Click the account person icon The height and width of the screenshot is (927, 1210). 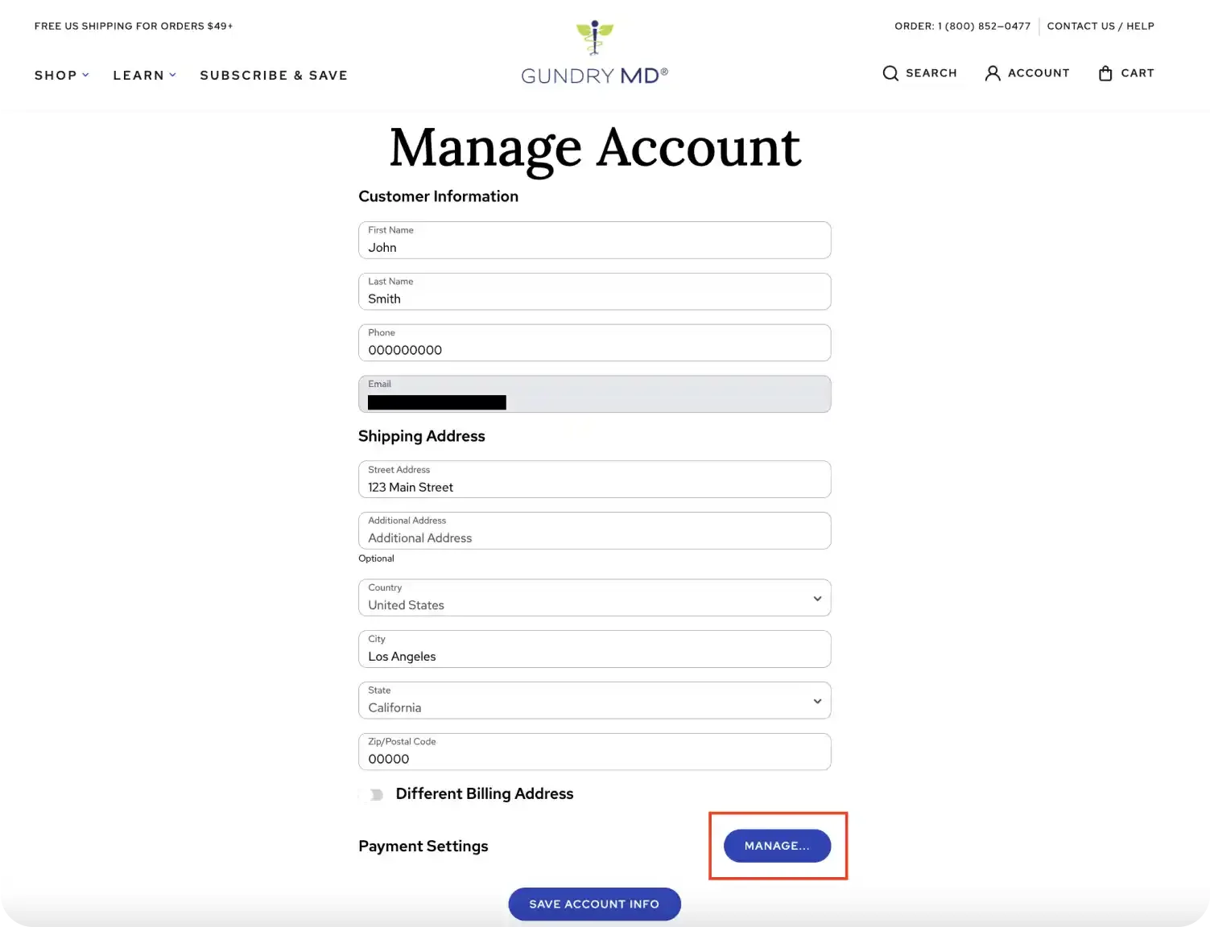pos(993,73)
